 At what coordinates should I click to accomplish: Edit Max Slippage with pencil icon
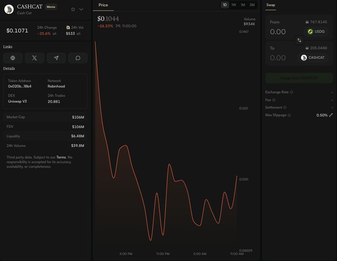point(331,115)
